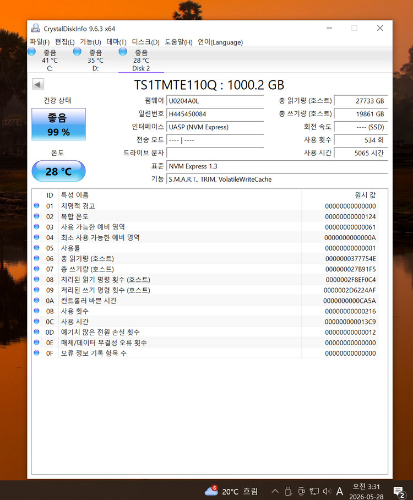
Task: Click the status icon of row 0F 오류 정보 기록 항목 수
Action: [x=37, y=353]
